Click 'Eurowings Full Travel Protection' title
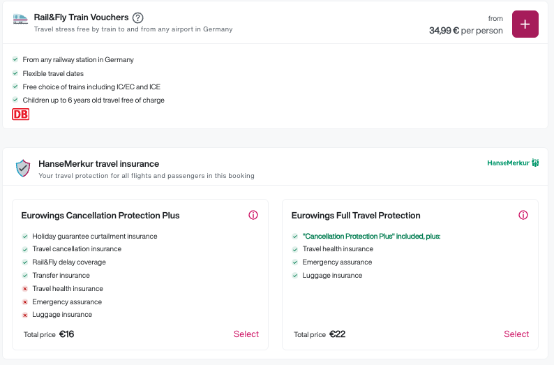Screen dimensions: 554x365 [356, 216]
